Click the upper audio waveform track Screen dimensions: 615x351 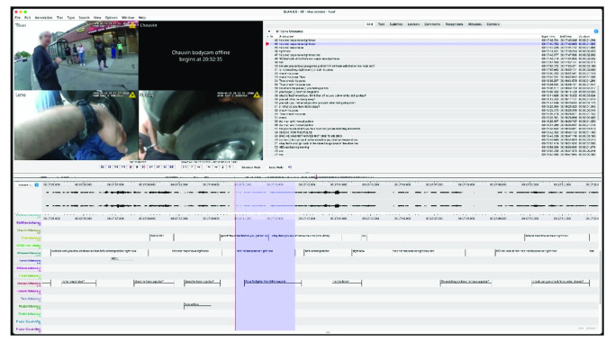(321, 193)
